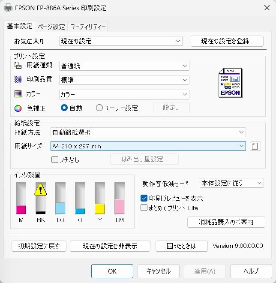Click the cyan C ink level bar
276x283 pixels.
click(80, 198)
